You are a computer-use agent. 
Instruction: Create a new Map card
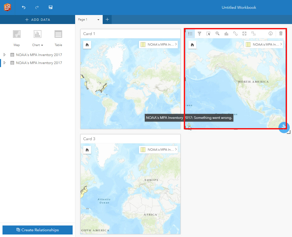click(x=17, y=38)
